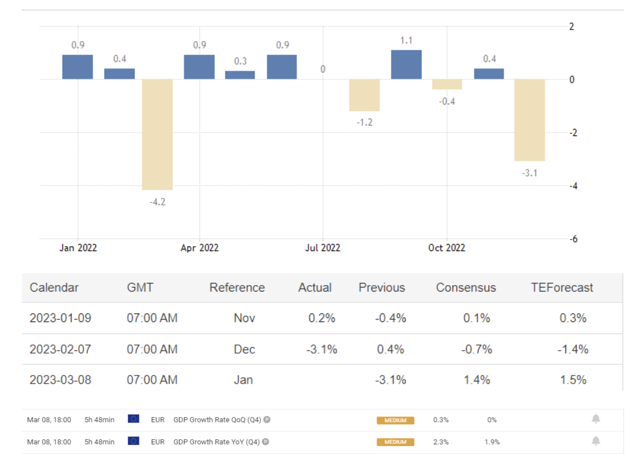Click the EU flag in QoQ row

133,419
